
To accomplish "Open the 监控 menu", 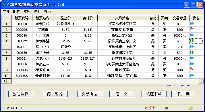I will 27,12.
